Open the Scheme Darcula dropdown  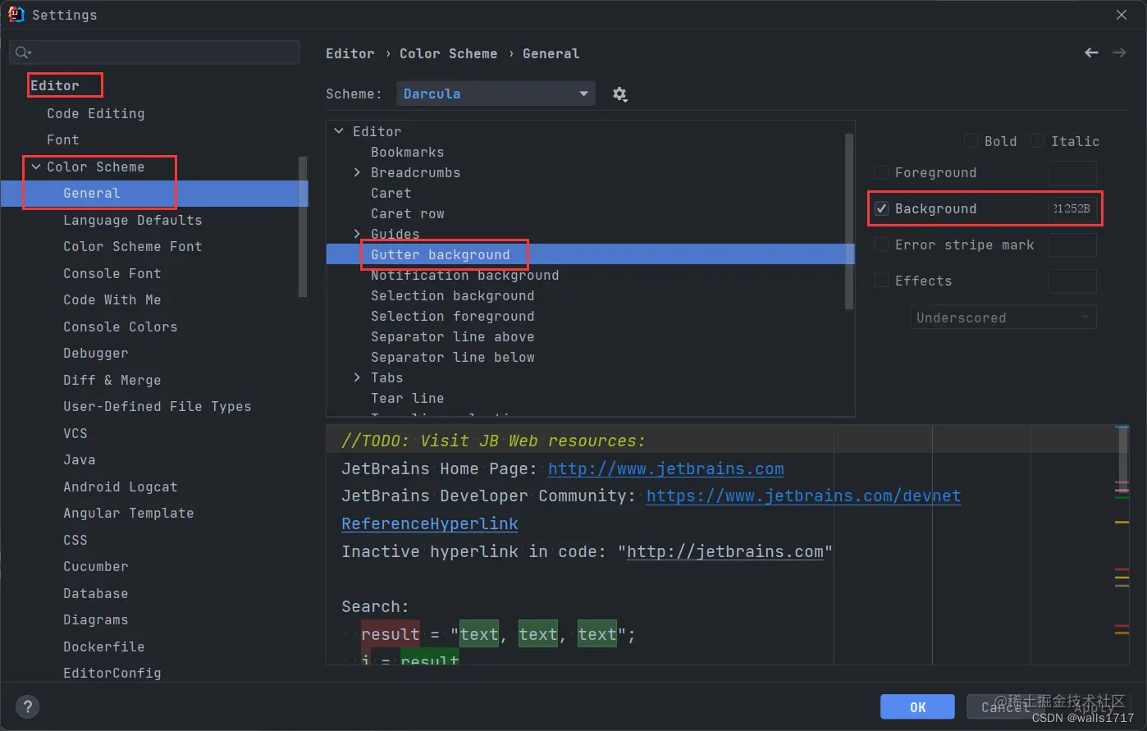[496, 94]
